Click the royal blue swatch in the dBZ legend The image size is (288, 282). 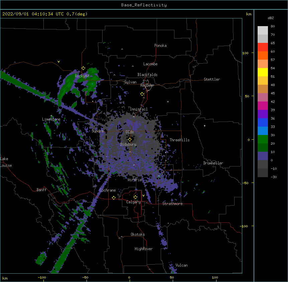(263, 123)
